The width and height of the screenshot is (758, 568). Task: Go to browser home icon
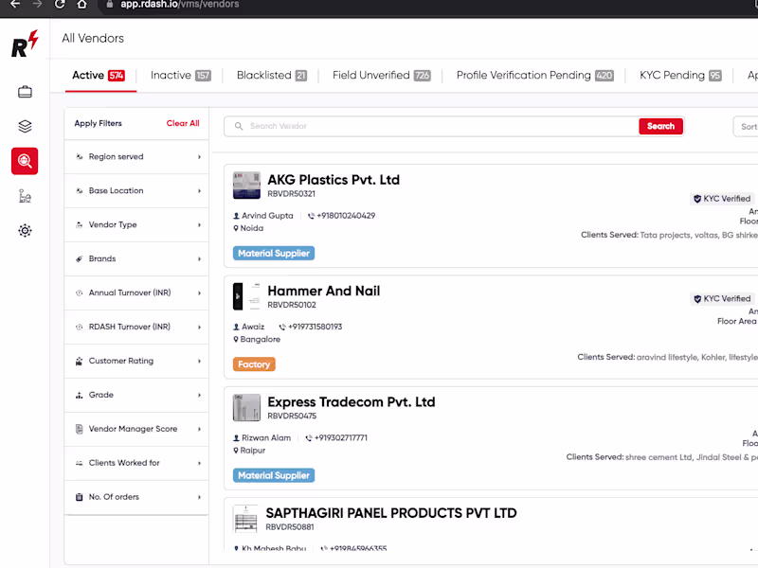pos(82,5)
